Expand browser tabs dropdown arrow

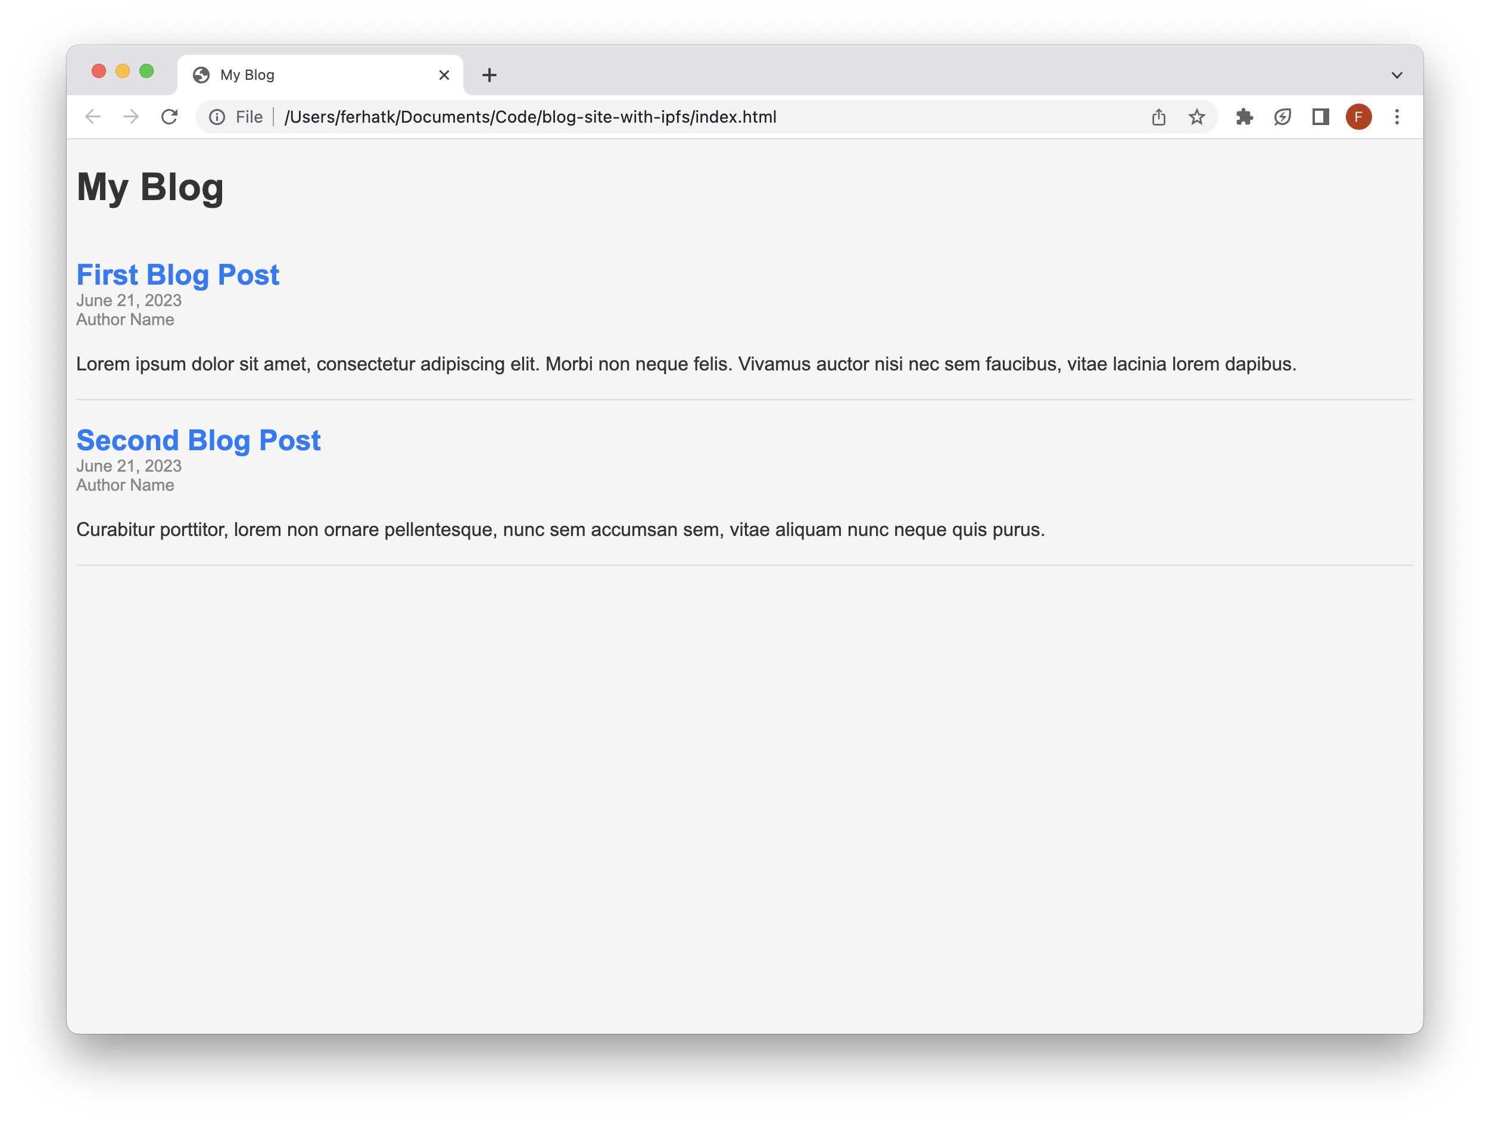[1396, 74]
